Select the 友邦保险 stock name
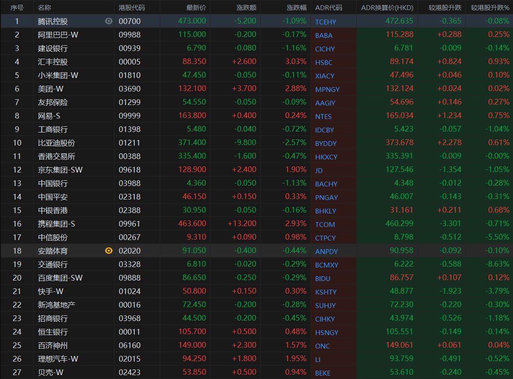Viewport: 513px width, 379px height. tap(53, 102)
